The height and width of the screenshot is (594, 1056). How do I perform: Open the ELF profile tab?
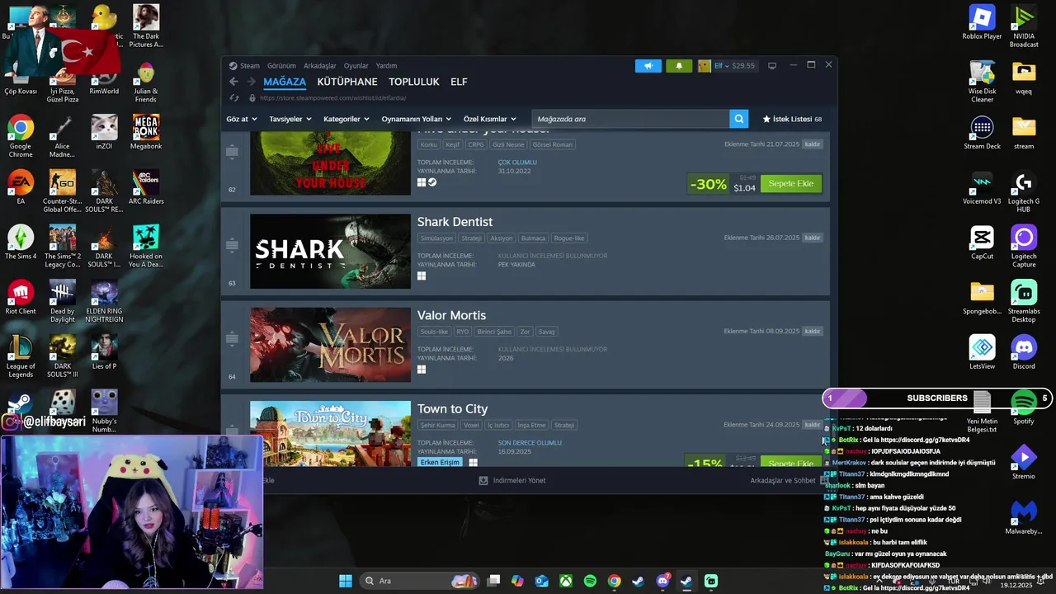459,82
